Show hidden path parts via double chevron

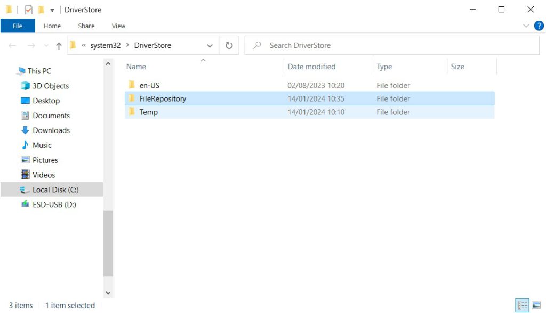[x=84, y=45]
